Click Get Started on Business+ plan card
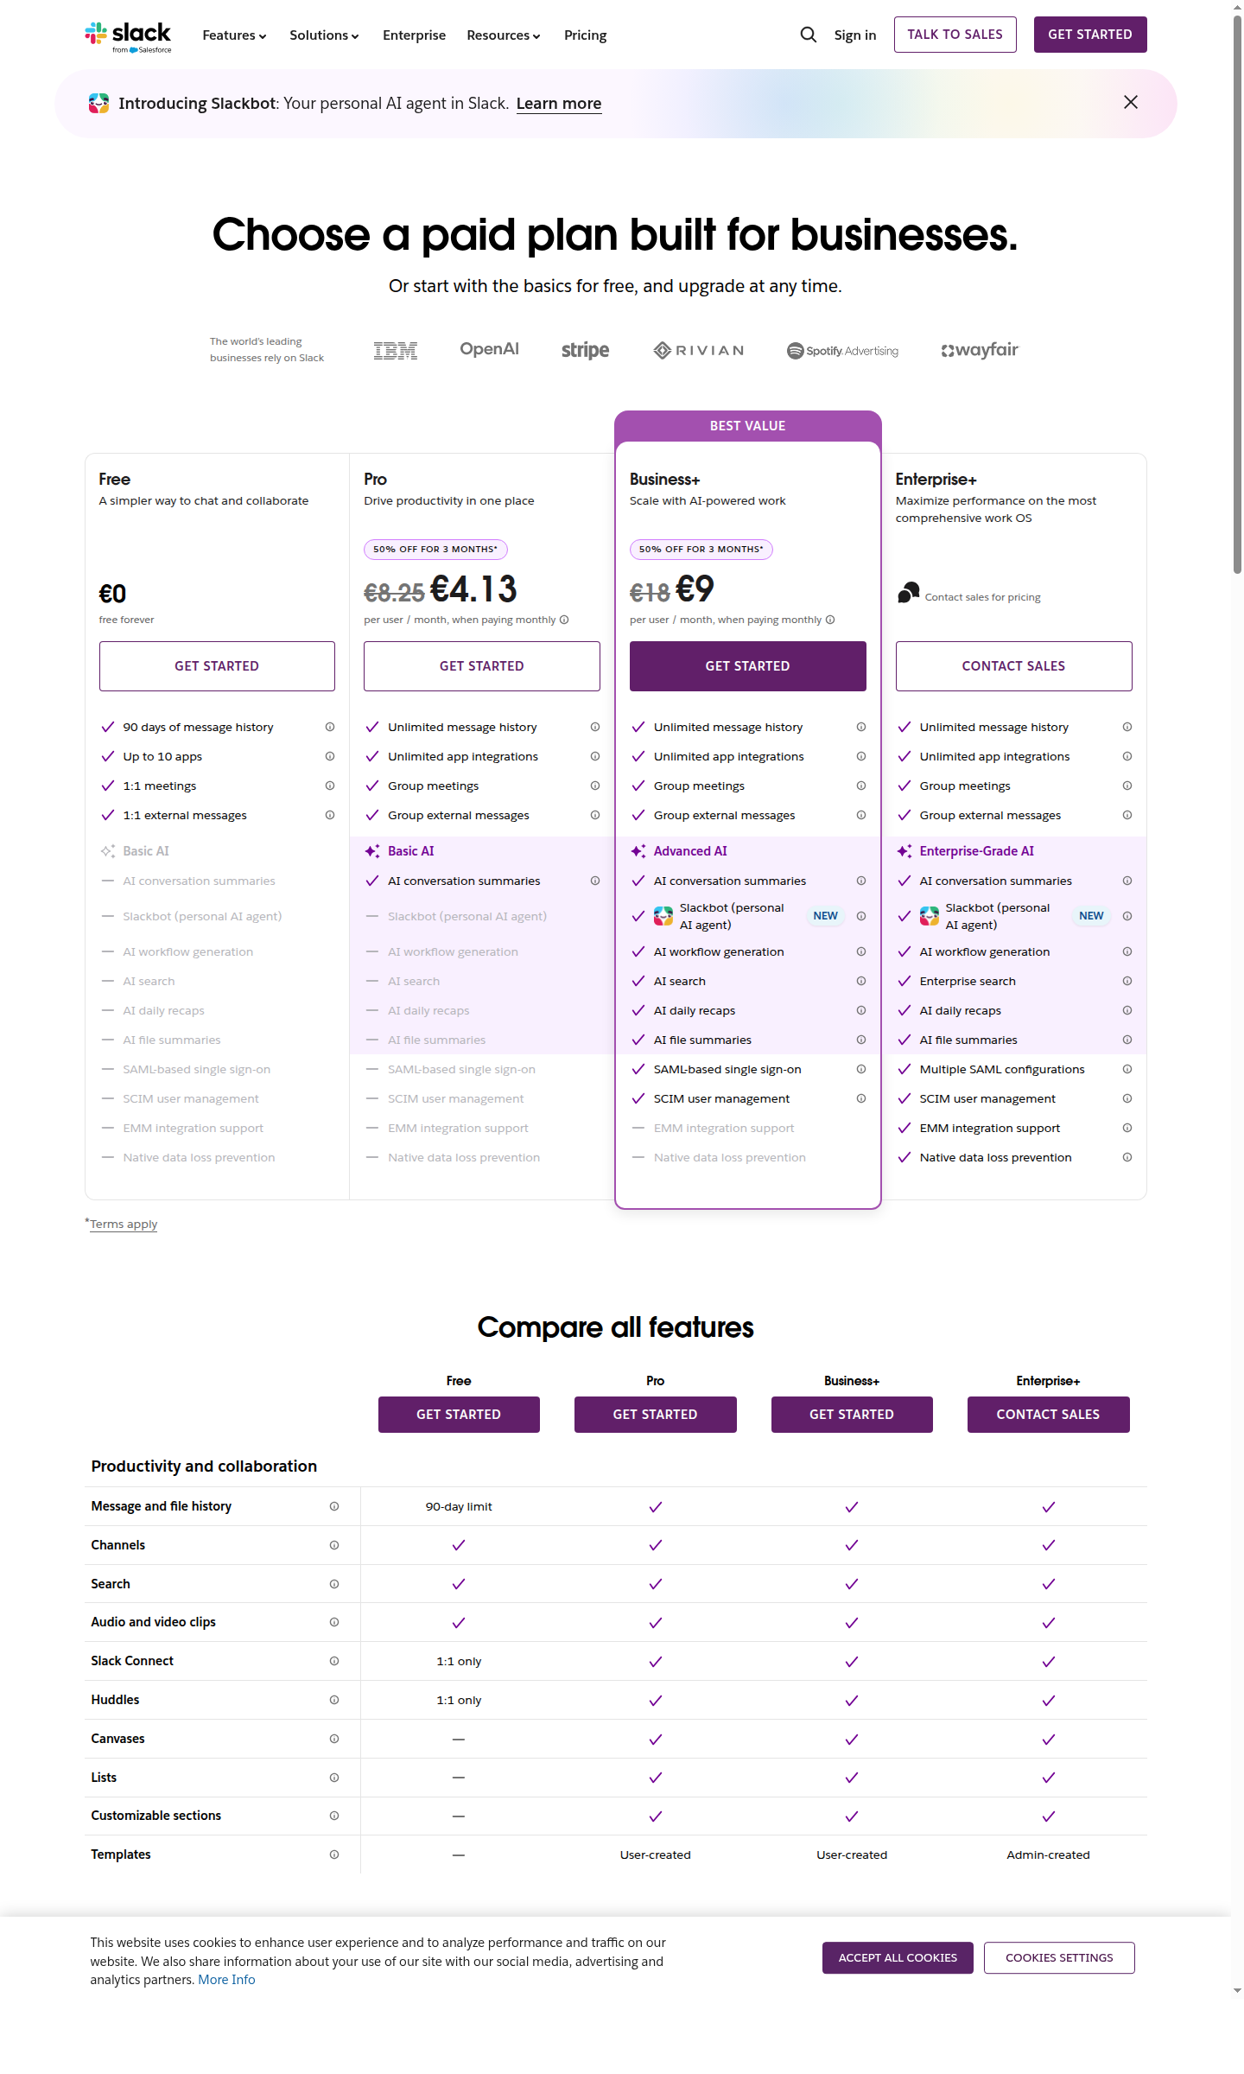The height and width of the screenshot is (2074, 1244). coord(748,666)
